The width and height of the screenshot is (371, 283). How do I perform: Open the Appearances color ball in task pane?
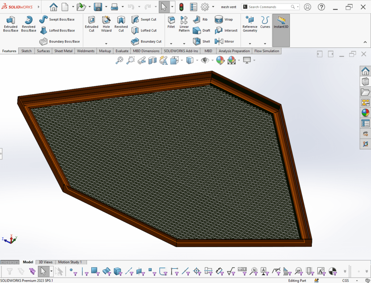click(x=365, y=113)
